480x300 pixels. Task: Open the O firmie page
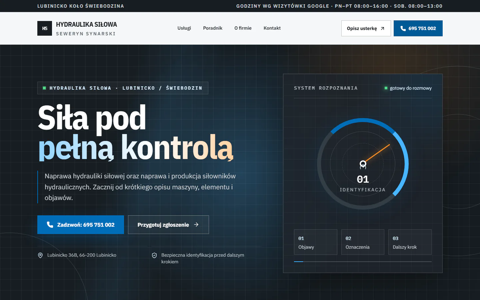[x=243, y=28]
